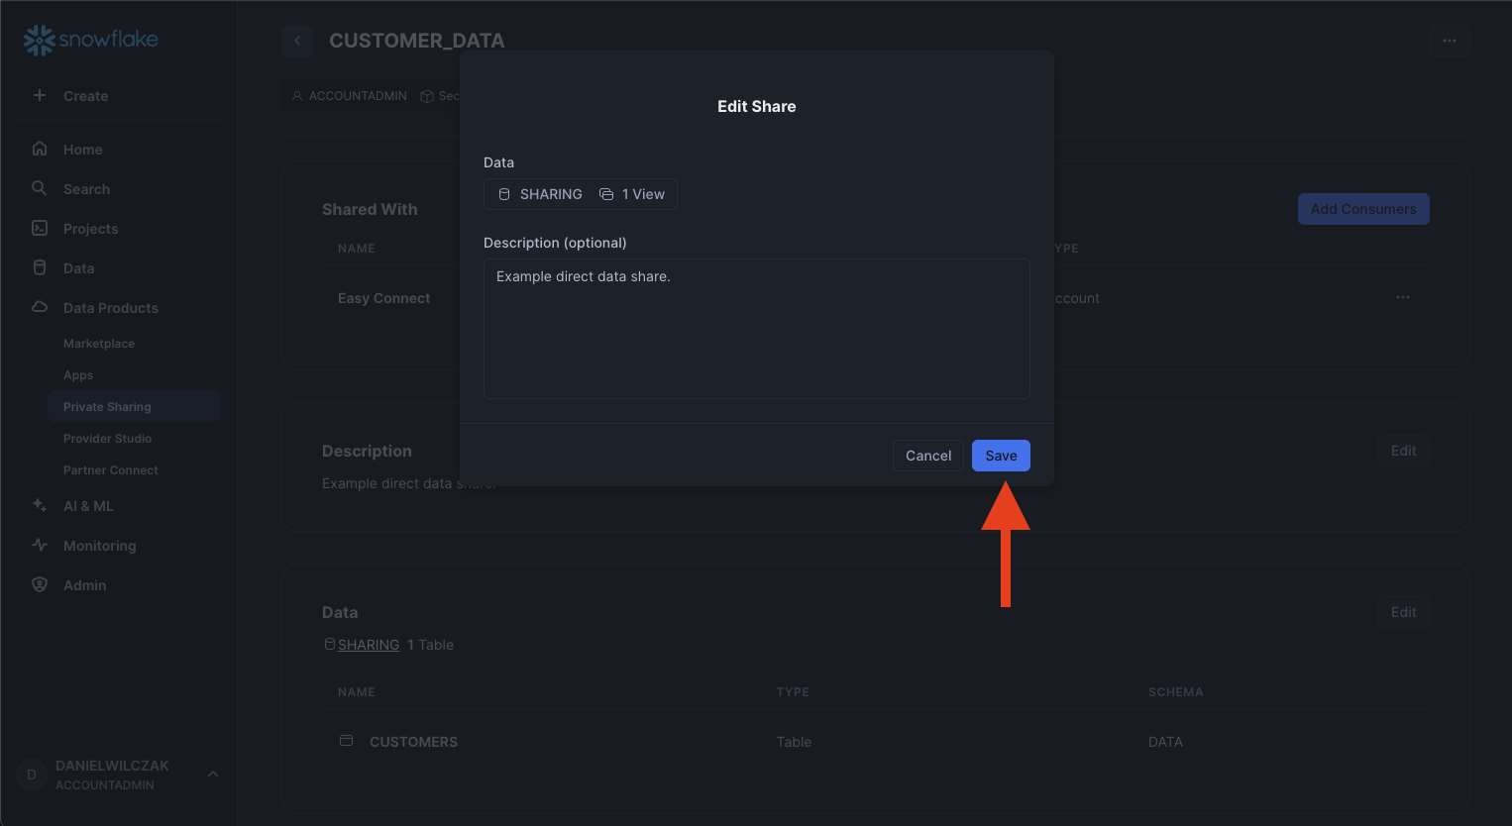
Task: Click the SHARING 1 View data selector
Action: (x=581, y=194)
